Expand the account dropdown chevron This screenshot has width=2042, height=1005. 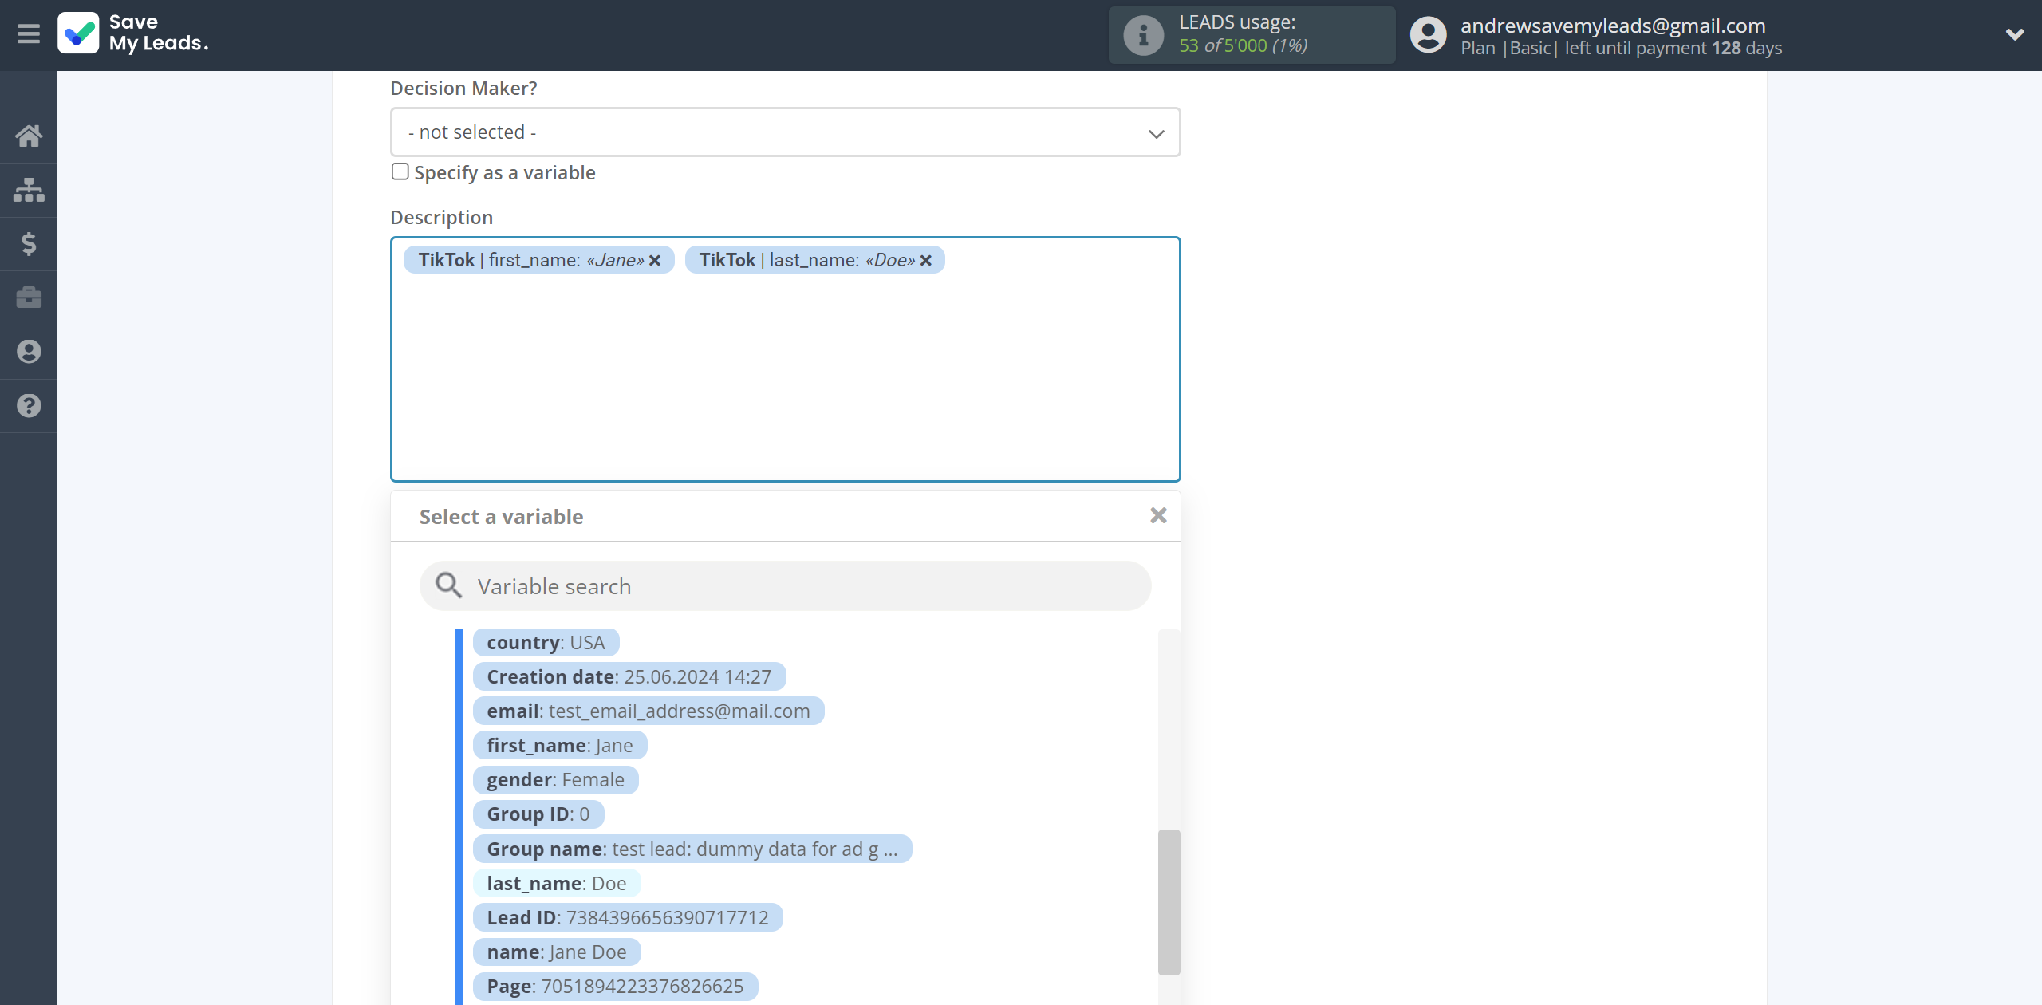coord(2015,34)
